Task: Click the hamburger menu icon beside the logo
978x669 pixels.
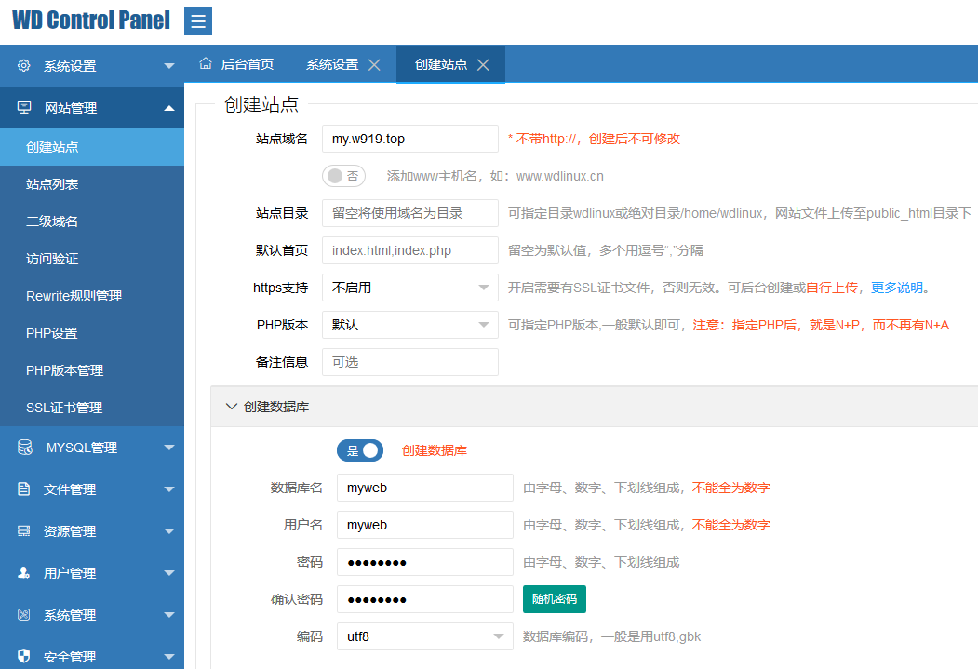Action: [x=197, y=21]
